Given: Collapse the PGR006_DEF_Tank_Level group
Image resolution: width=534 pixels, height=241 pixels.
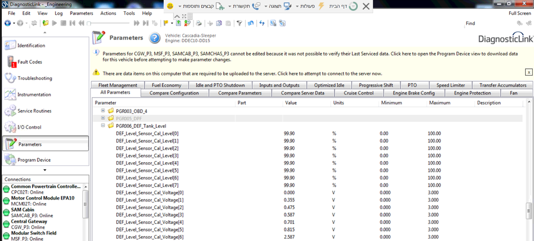Looking at the screenshot, I should (103, 126).
